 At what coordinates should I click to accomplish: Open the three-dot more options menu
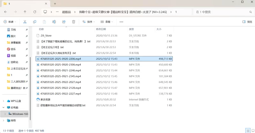point(121,22)
